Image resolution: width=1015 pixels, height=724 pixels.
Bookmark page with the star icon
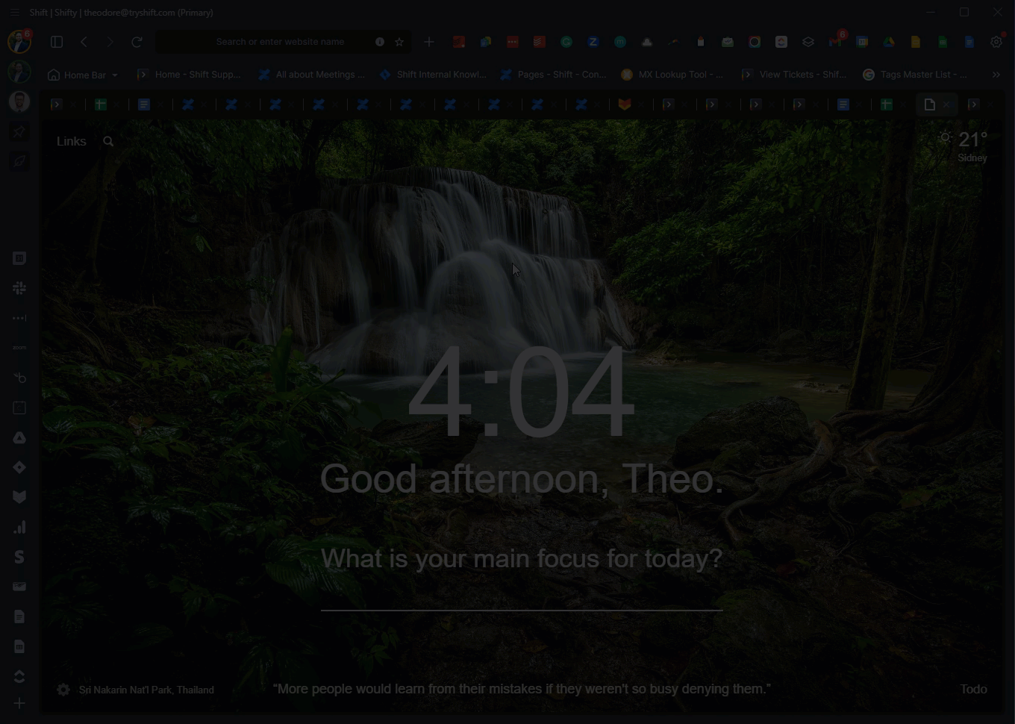399,43
